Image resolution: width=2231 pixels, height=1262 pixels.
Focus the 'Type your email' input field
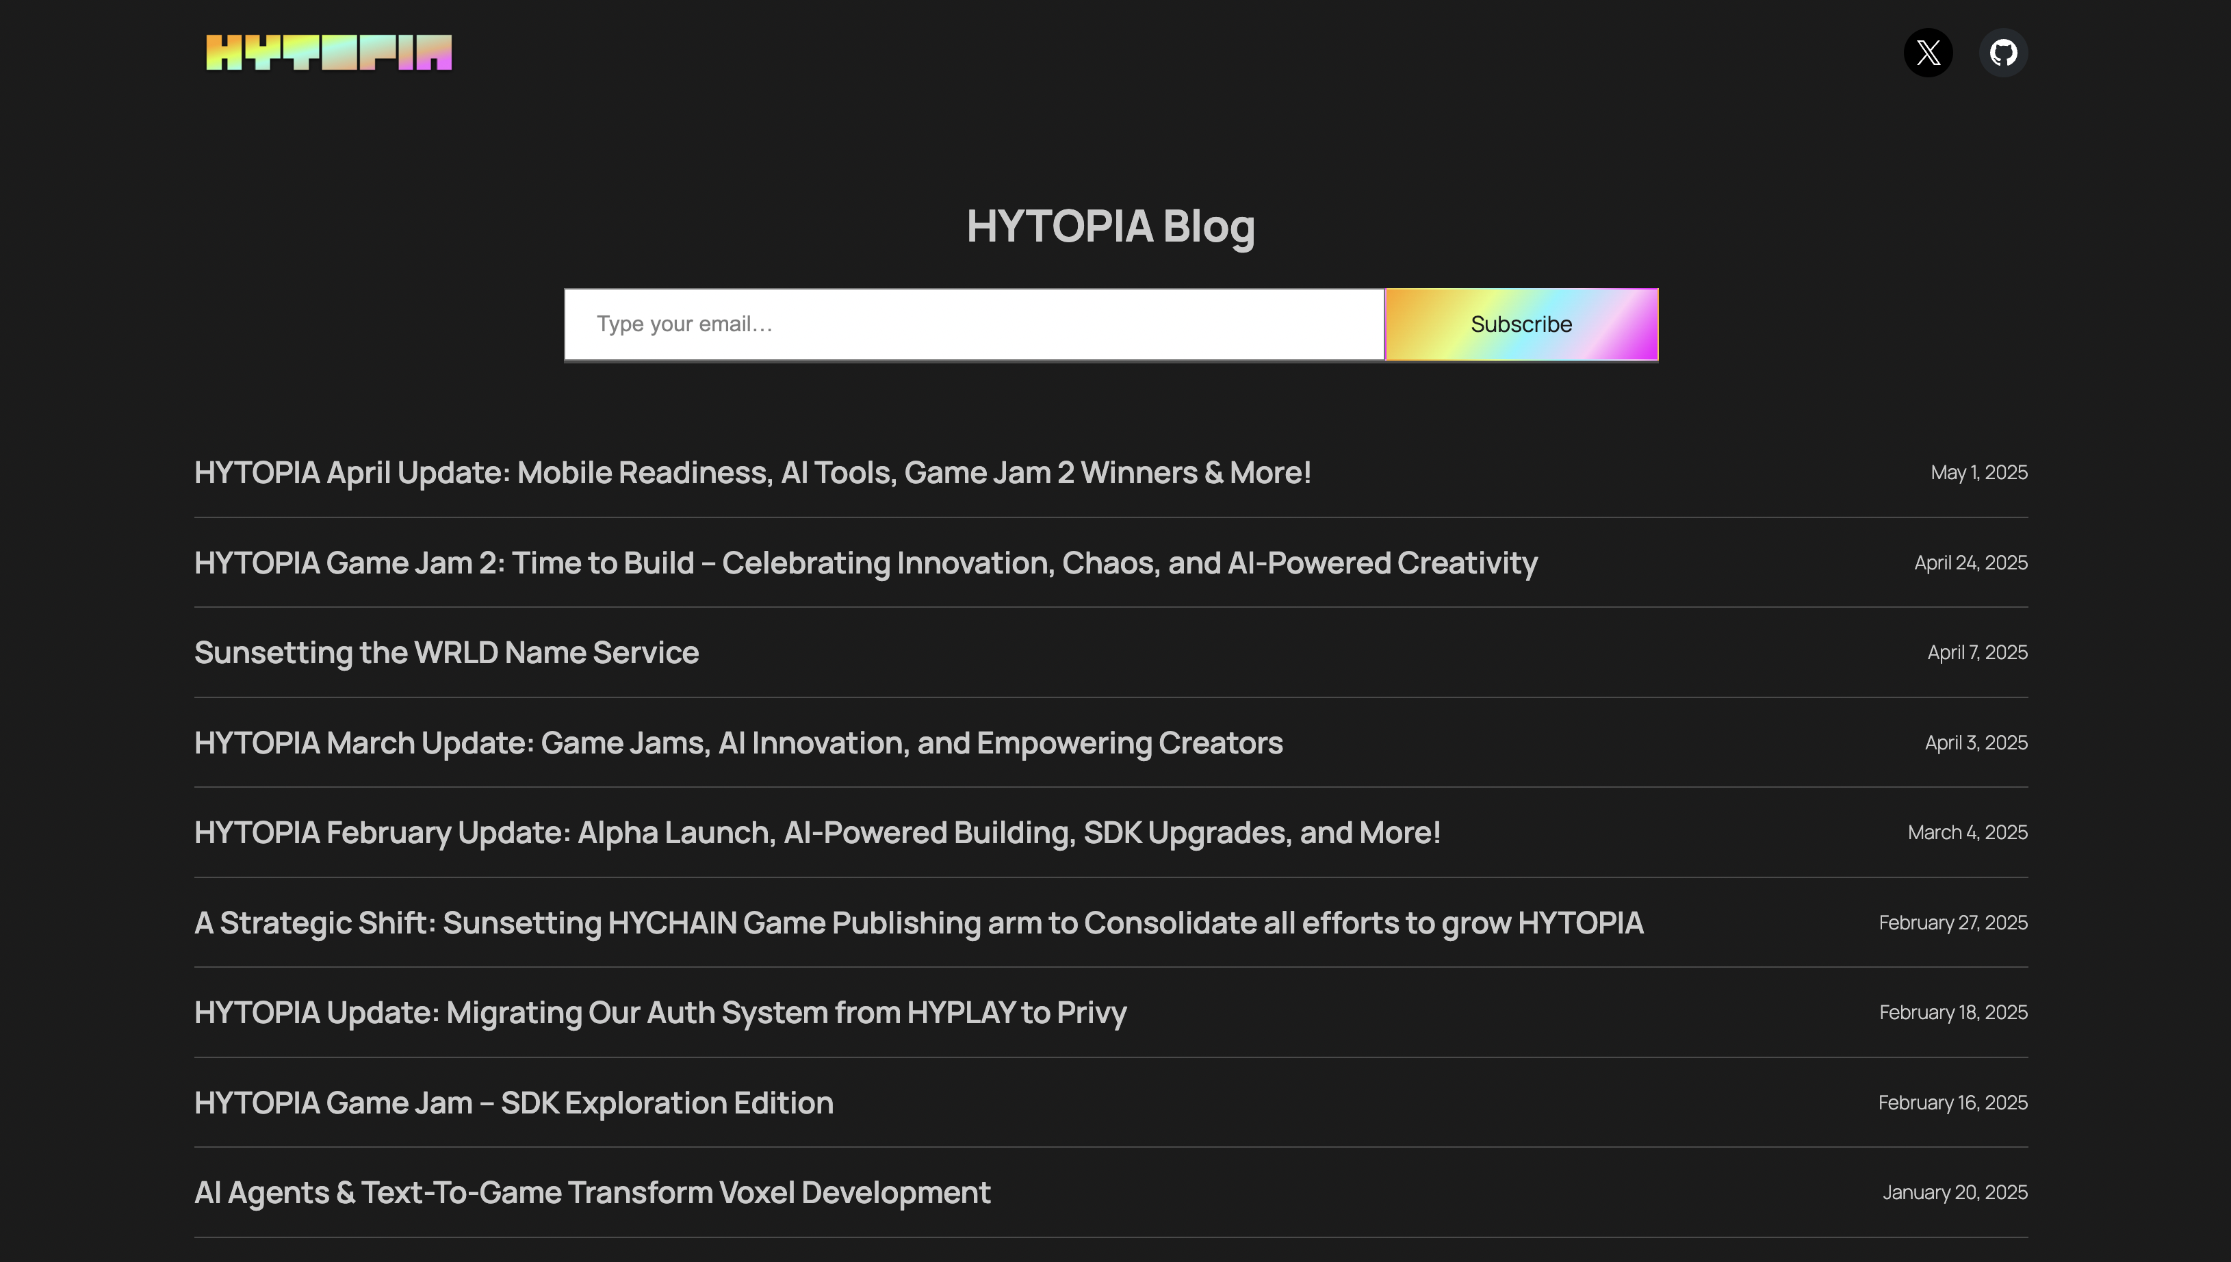click(973, 324)
